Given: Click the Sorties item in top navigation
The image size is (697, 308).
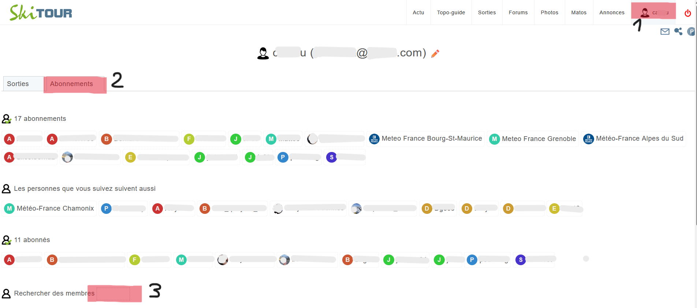Looking at the screenshot, I should 487,12.
